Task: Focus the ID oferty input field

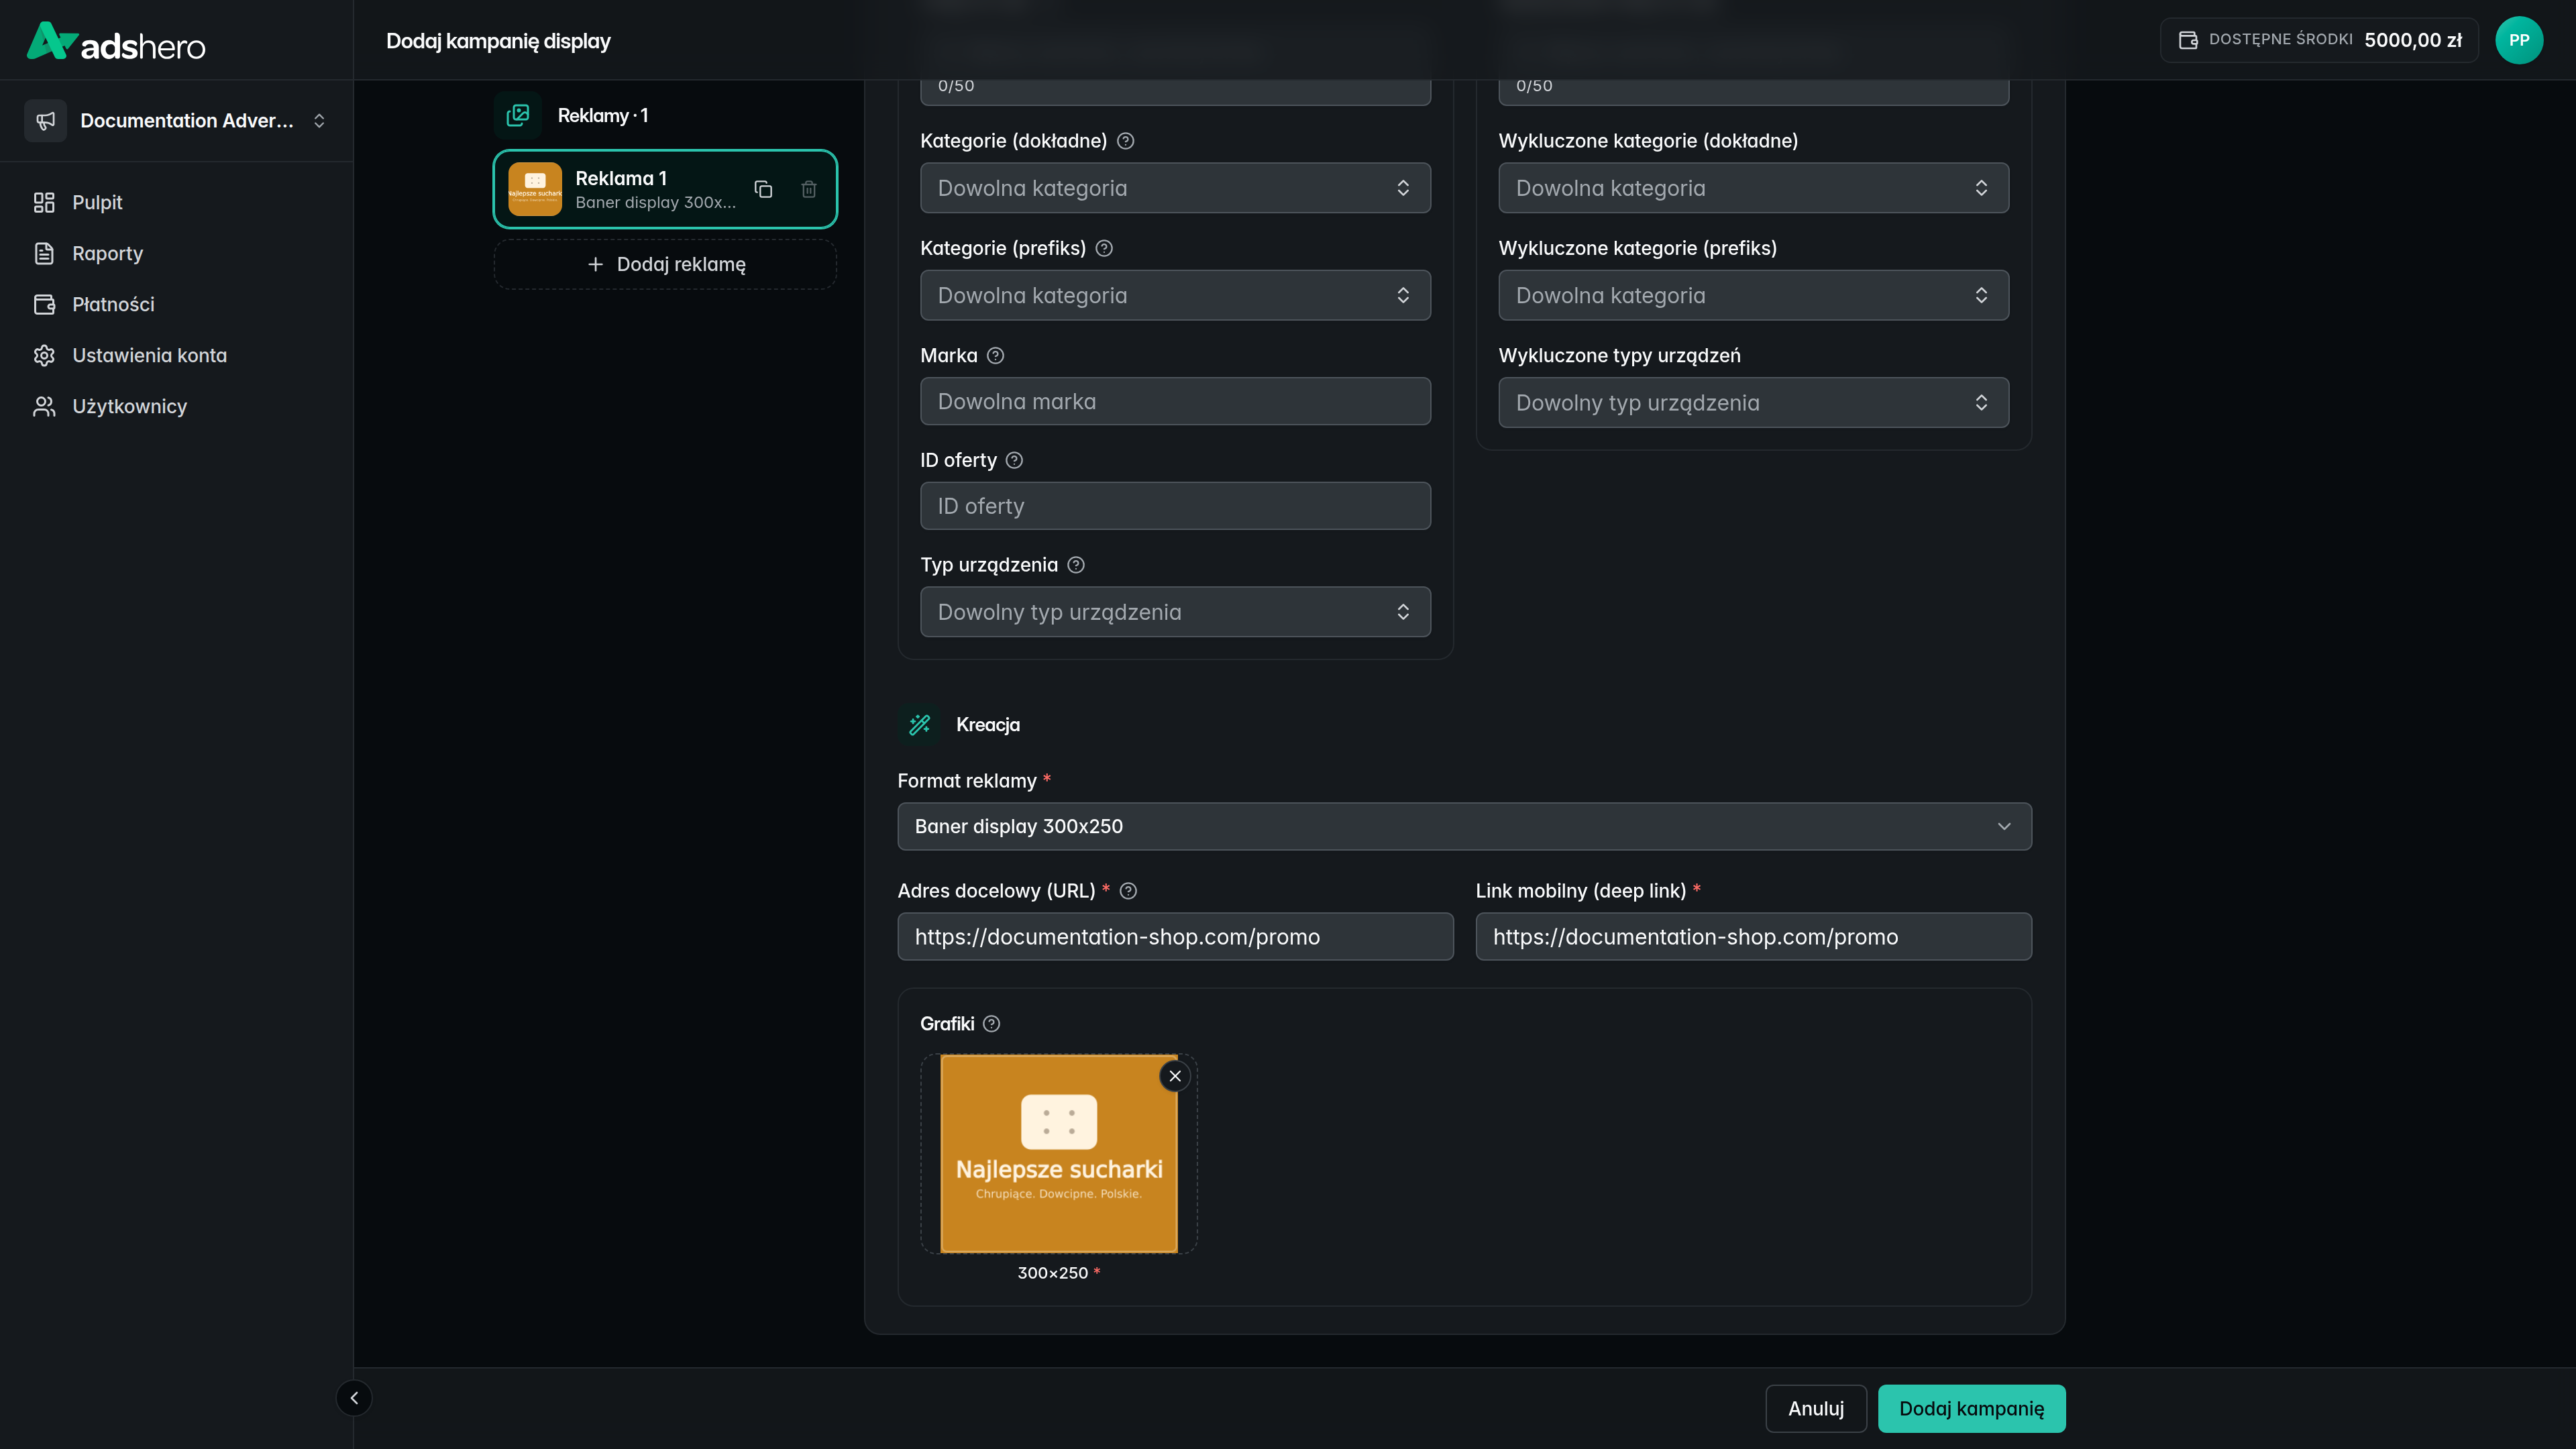Action: click(1175, 506)
